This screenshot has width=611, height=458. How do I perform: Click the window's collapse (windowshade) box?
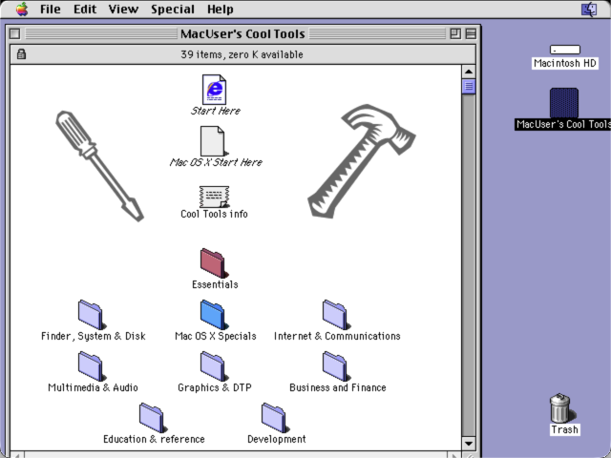click(x=471, y=34)
